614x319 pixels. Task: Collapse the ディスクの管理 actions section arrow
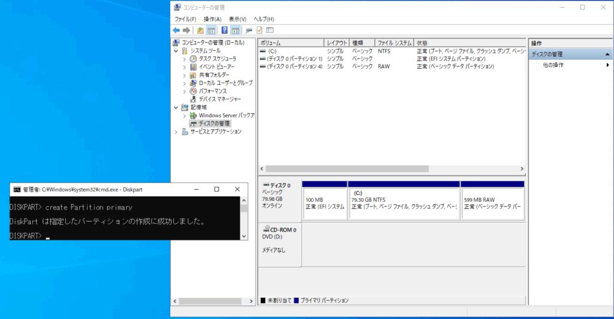click(x=607, y=54)
